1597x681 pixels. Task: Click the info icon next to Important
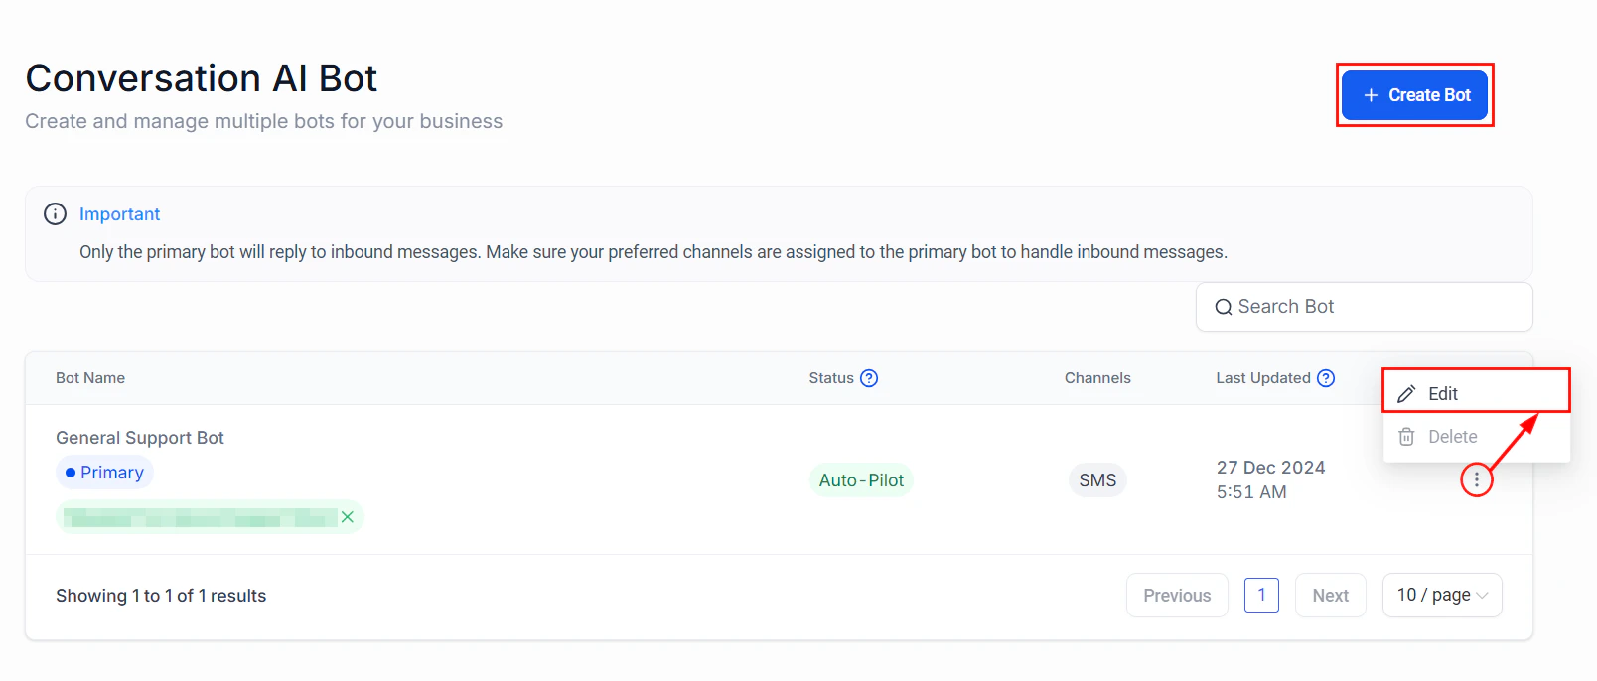(55, 213)
